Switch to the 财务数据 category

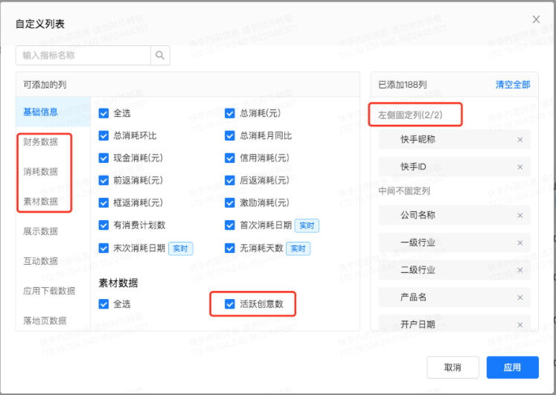pyautogui.click(x=40, y=142)
